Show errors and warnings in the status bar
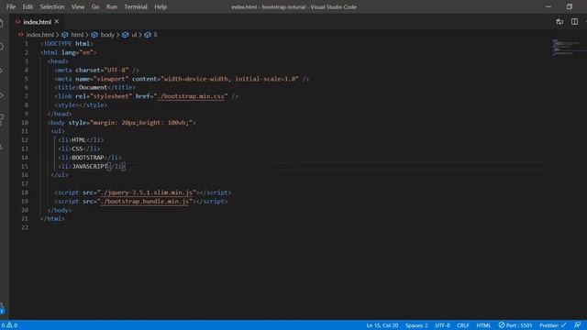This screenshot has height=330, width=587. click(x=9, y=325)
